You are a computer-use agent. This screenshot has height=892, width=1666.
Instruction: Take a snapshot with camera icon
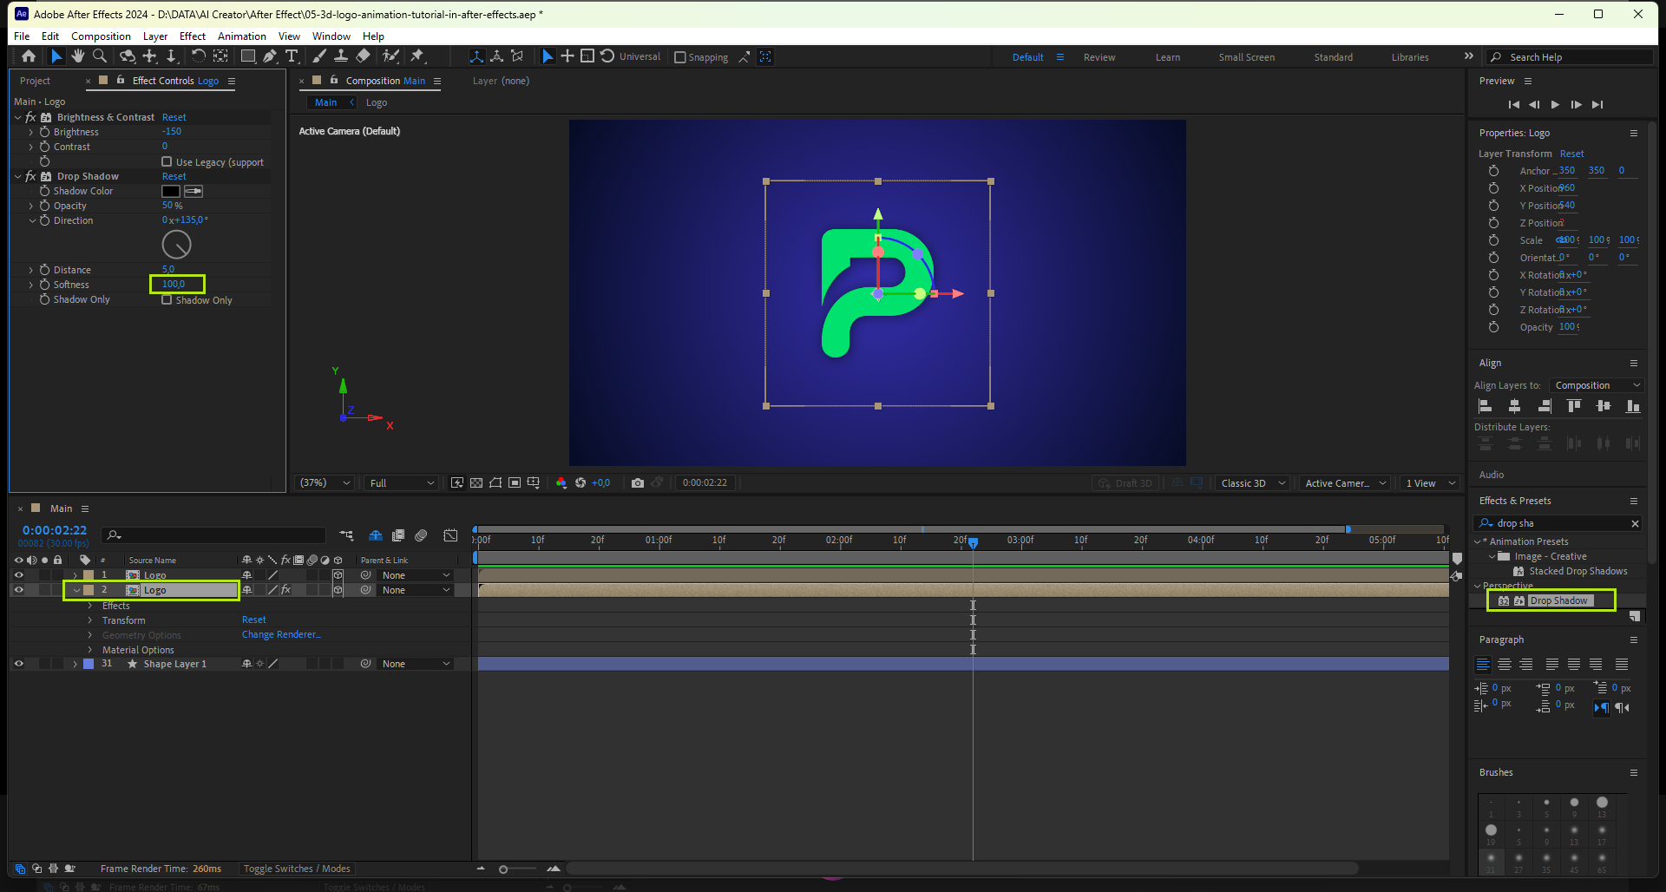click(638, 483)
